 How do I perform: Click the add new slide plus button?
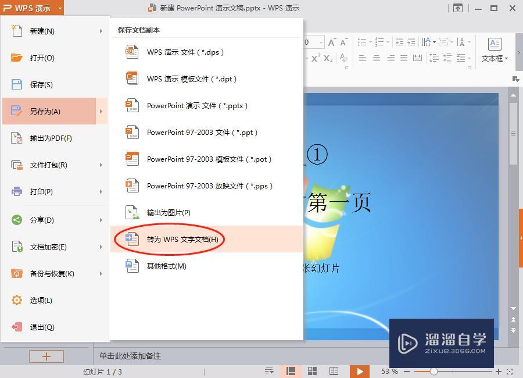tap(46, 356)
